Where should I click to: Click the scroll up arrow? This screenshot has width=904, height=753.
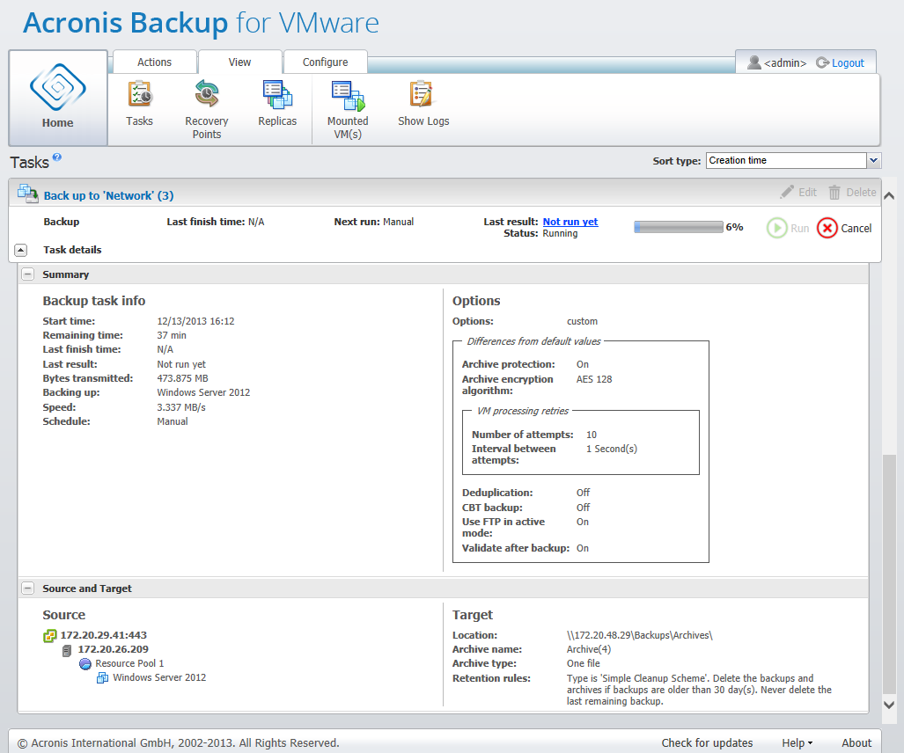point(889,196)
